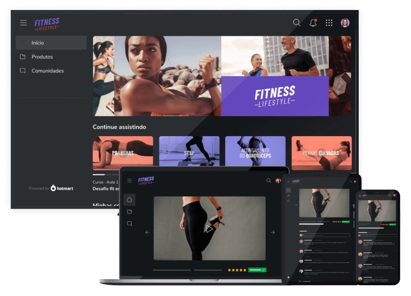
Task: Click the Powered by Hotmart link
Action: [51, 188]
